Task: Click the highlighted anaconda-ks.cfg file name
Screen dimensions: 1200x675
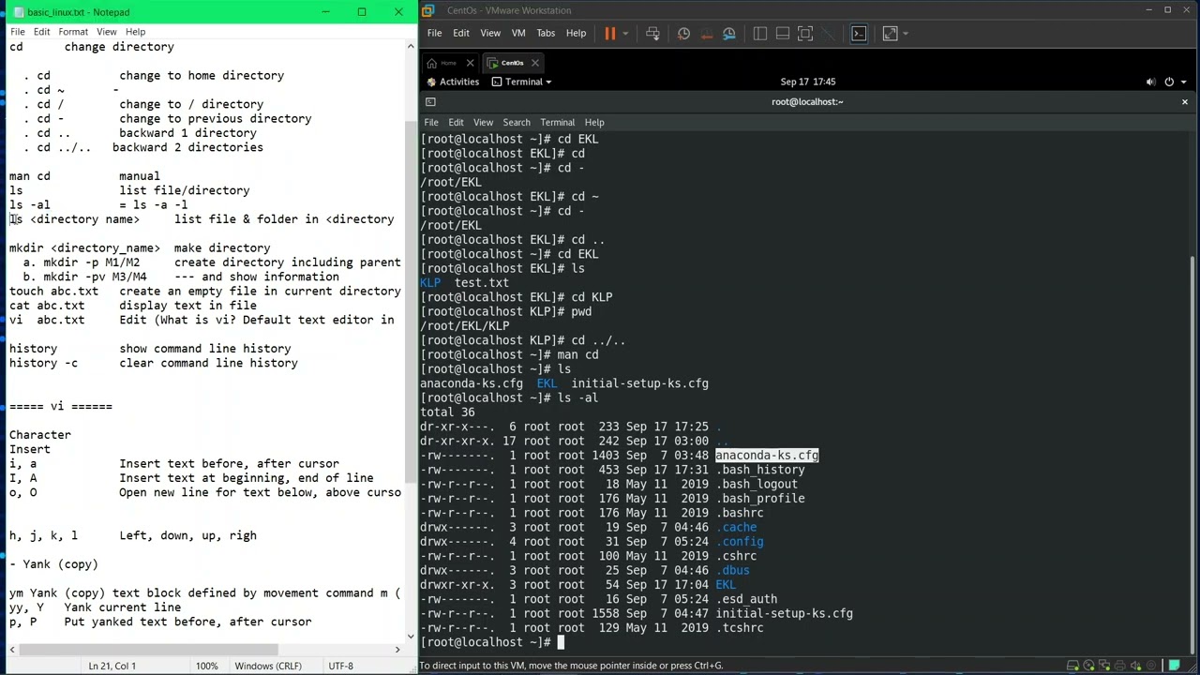Action: pos(767,456)
